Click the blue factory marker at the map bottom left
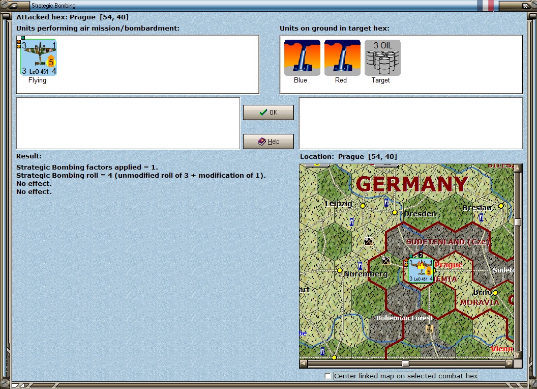Screen dimensions: 537x389 click(x=322, y=351)
